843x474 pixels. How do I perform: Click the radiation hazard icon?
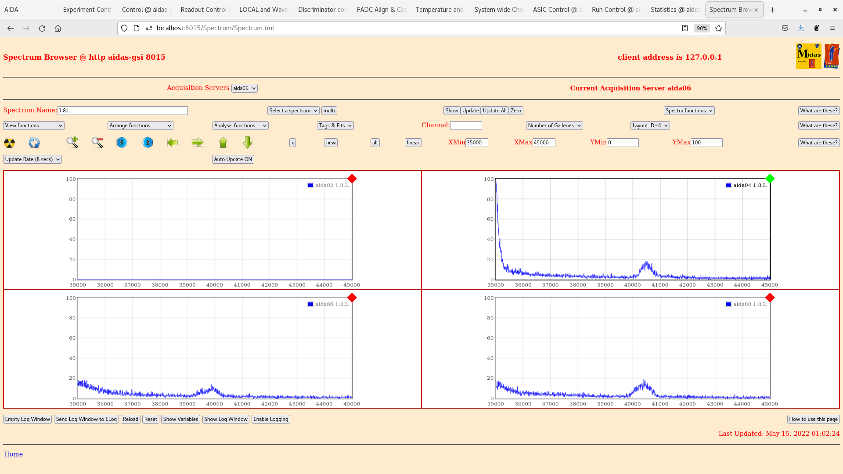coord(9,143)
